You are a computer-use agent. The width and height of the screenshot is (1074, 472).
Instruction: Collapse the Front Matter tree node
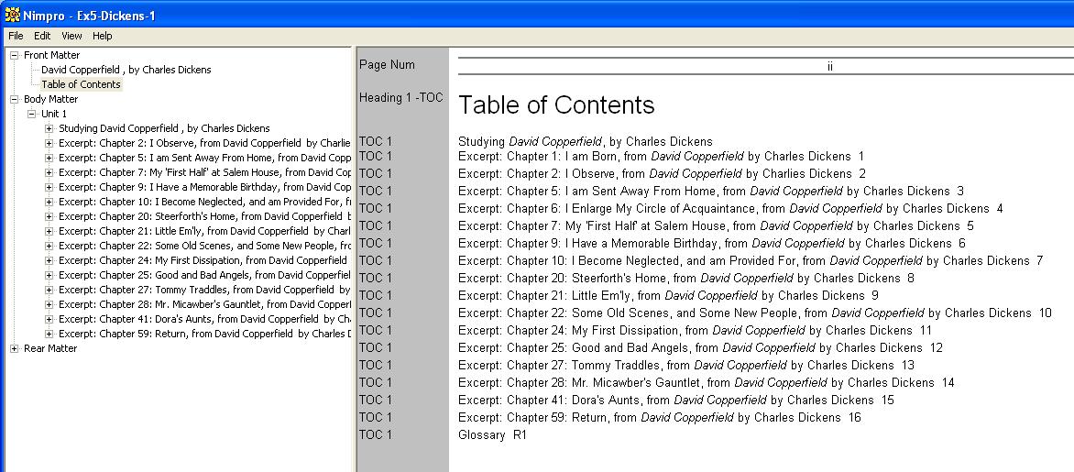(x=15, y=55)
